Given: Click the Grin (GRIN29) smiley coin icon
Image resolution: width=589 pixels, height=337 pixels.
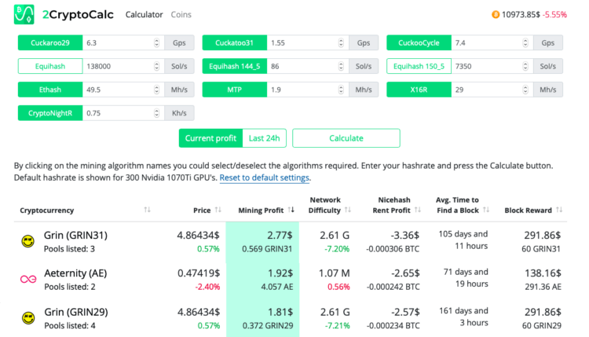Looking at the screenshot, I should coord(28,318).
